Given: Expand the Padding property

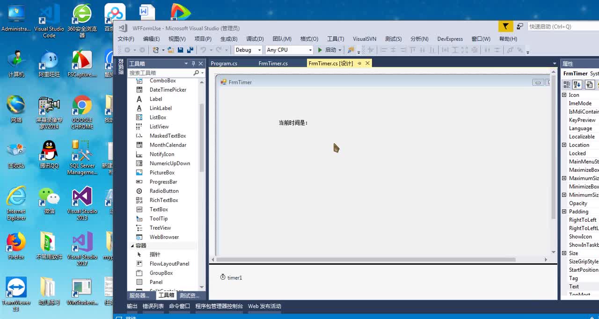Looking at the screenshot, I should (564, 211).
